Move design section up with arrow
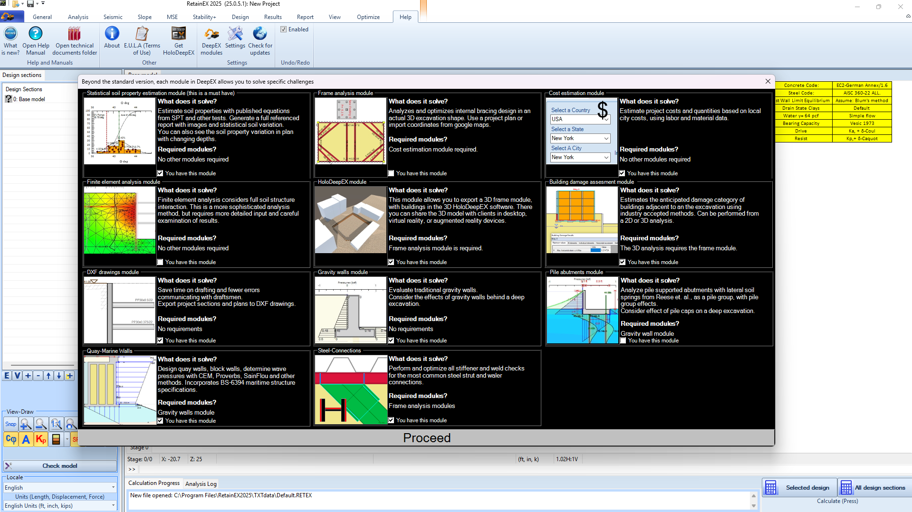 48,376
